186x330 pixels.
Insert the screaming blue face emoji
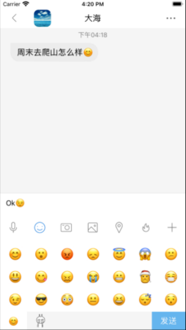coord(145,254)
